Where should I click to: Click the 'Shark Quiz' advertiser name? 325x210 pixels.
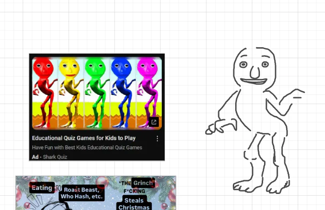pyautogui.click(x=55, y=157)
